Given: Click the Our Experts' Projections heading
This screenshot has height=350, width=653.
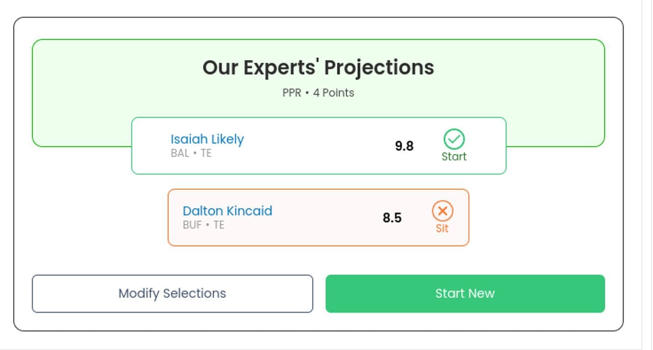Looking at the screenshot, I should [x=318, y=67].
